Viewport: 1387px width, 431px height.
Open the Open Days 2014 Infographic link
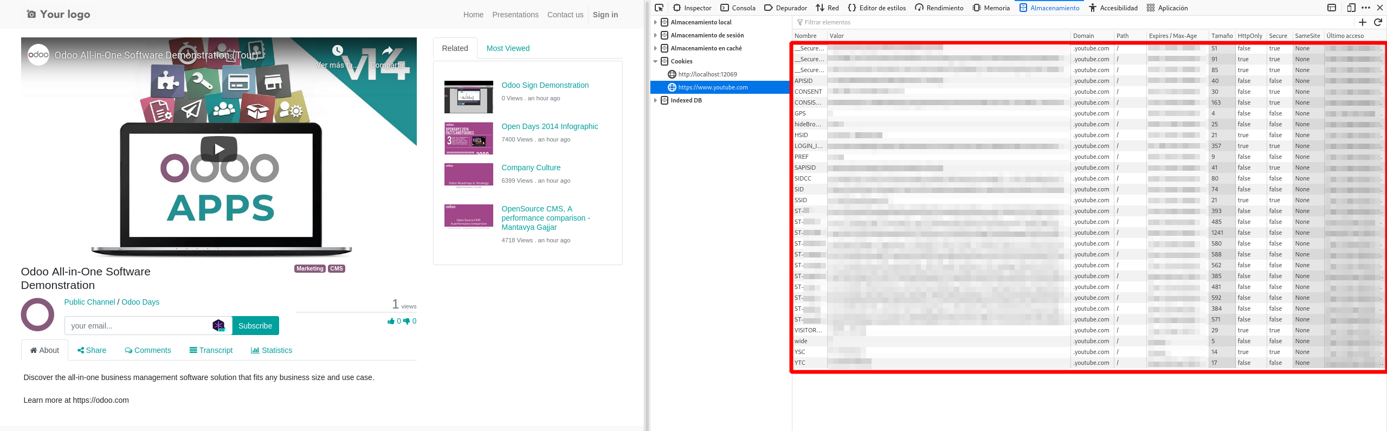(x=550, y=126)
